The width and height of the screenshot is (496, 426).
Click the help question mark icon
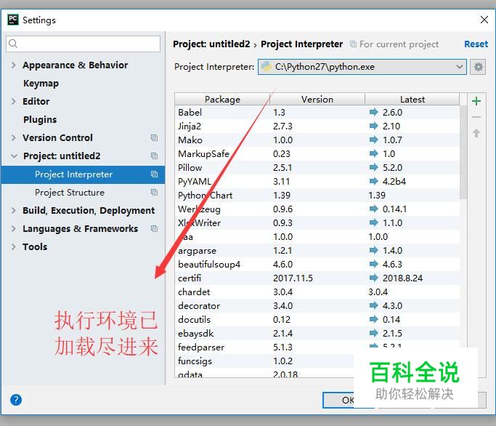(x=16, y=400)
